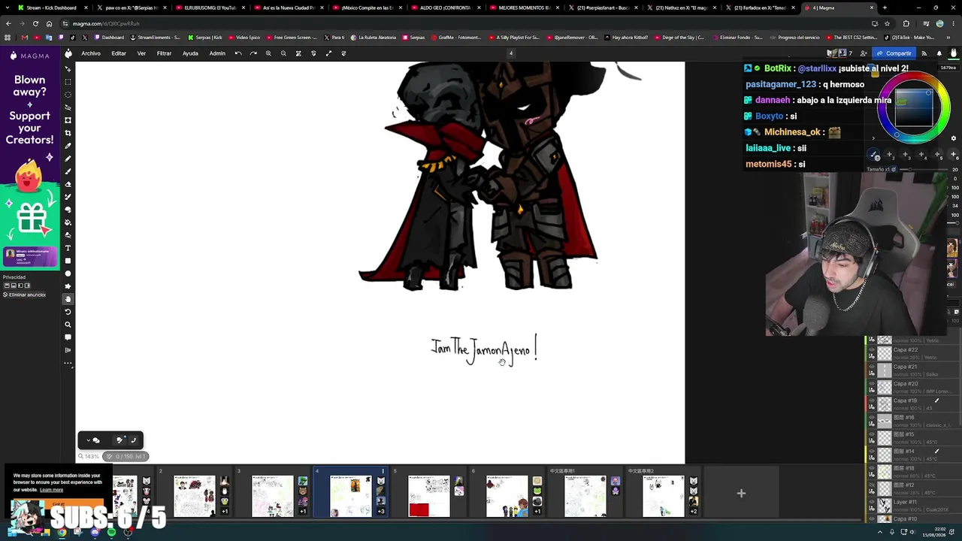Open the Learn more cookie link
962x541 pixels.
coord(52,490)
